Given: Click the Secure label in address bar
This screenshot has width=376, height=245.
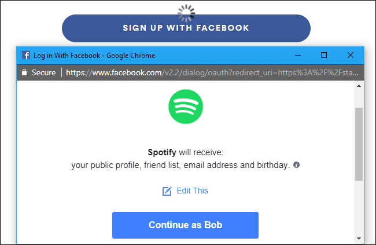Looking at the screenshot, I should [x=44, y=73].
